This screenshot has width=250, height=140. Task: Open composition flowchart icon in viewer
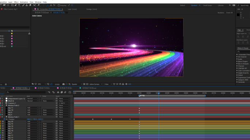123,84
